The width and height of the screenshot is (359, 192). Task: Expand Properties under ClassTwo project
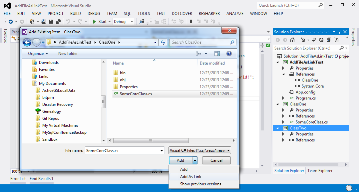click(x=283, y=134)
